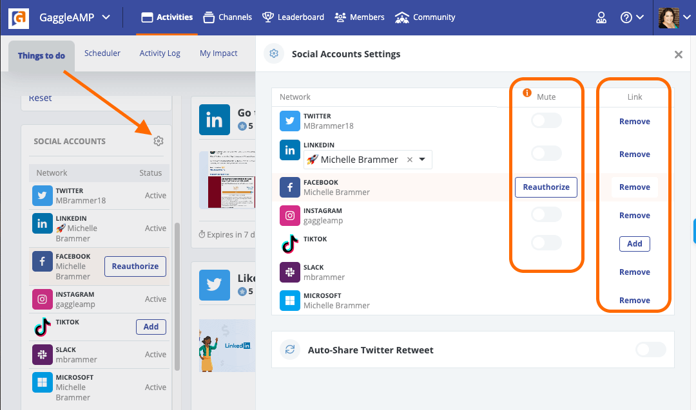Click Reauthorize button in settings Facebook row

546,187
